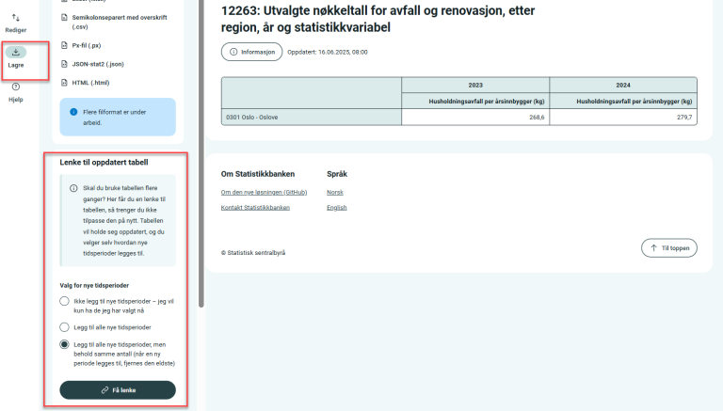Download table as Px-fil (.px)
Image resolution: width=723 pixels, height=411 pixels.
[x=81, y=46]
